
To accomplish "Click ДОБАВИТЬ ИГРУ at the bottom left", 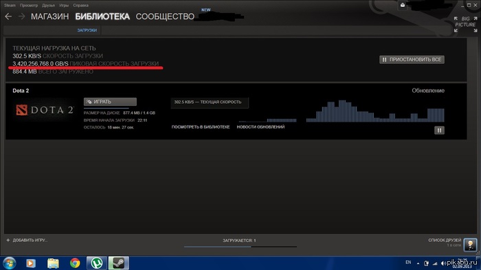I will pos(27,240).
